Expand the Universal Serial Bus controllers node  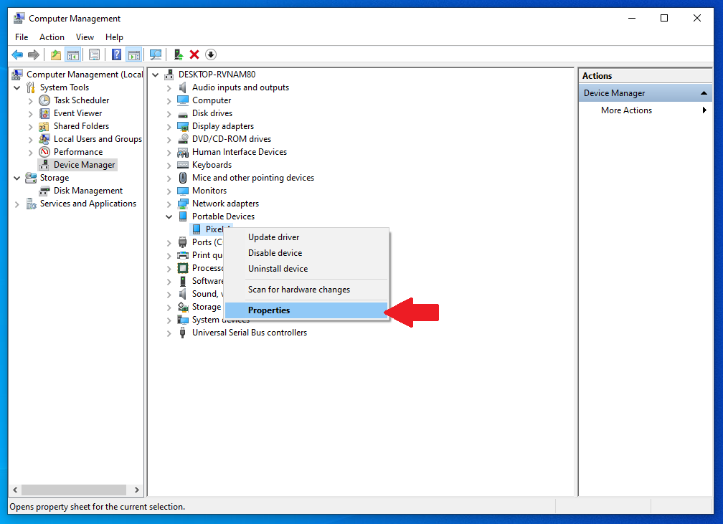169,333
